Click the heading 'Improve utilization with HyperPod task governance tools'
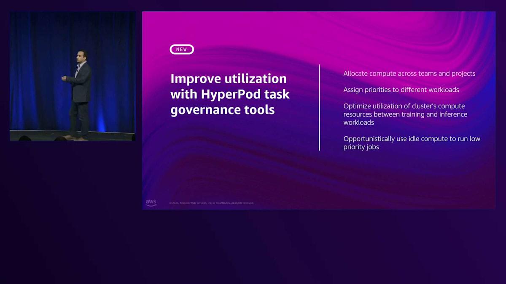Viewport: 506px width, 284px height. (x=230, y=94)
